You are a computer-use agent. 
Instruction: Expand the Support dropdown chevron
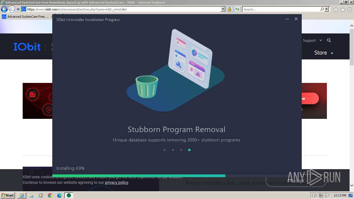[321, 40]
